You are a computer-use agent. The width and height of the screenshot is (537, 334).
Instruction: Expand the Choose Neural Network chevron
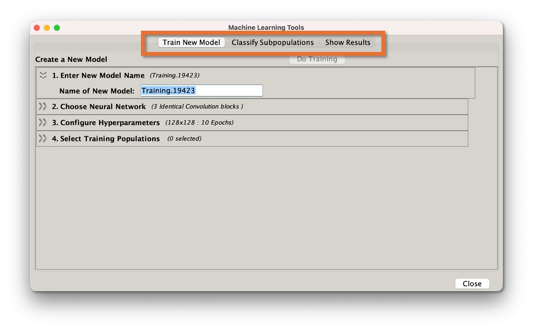43,106
